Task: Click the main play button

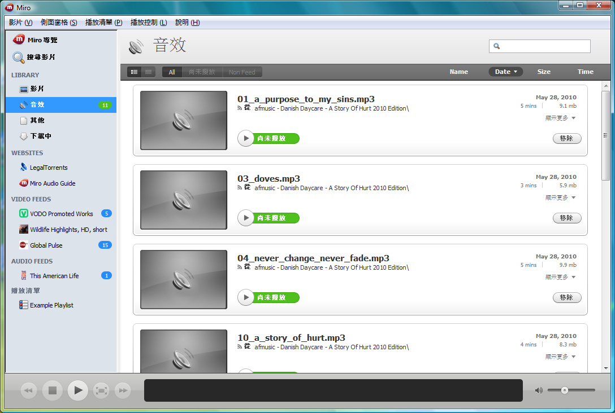Action: click(x=78, y=390)
